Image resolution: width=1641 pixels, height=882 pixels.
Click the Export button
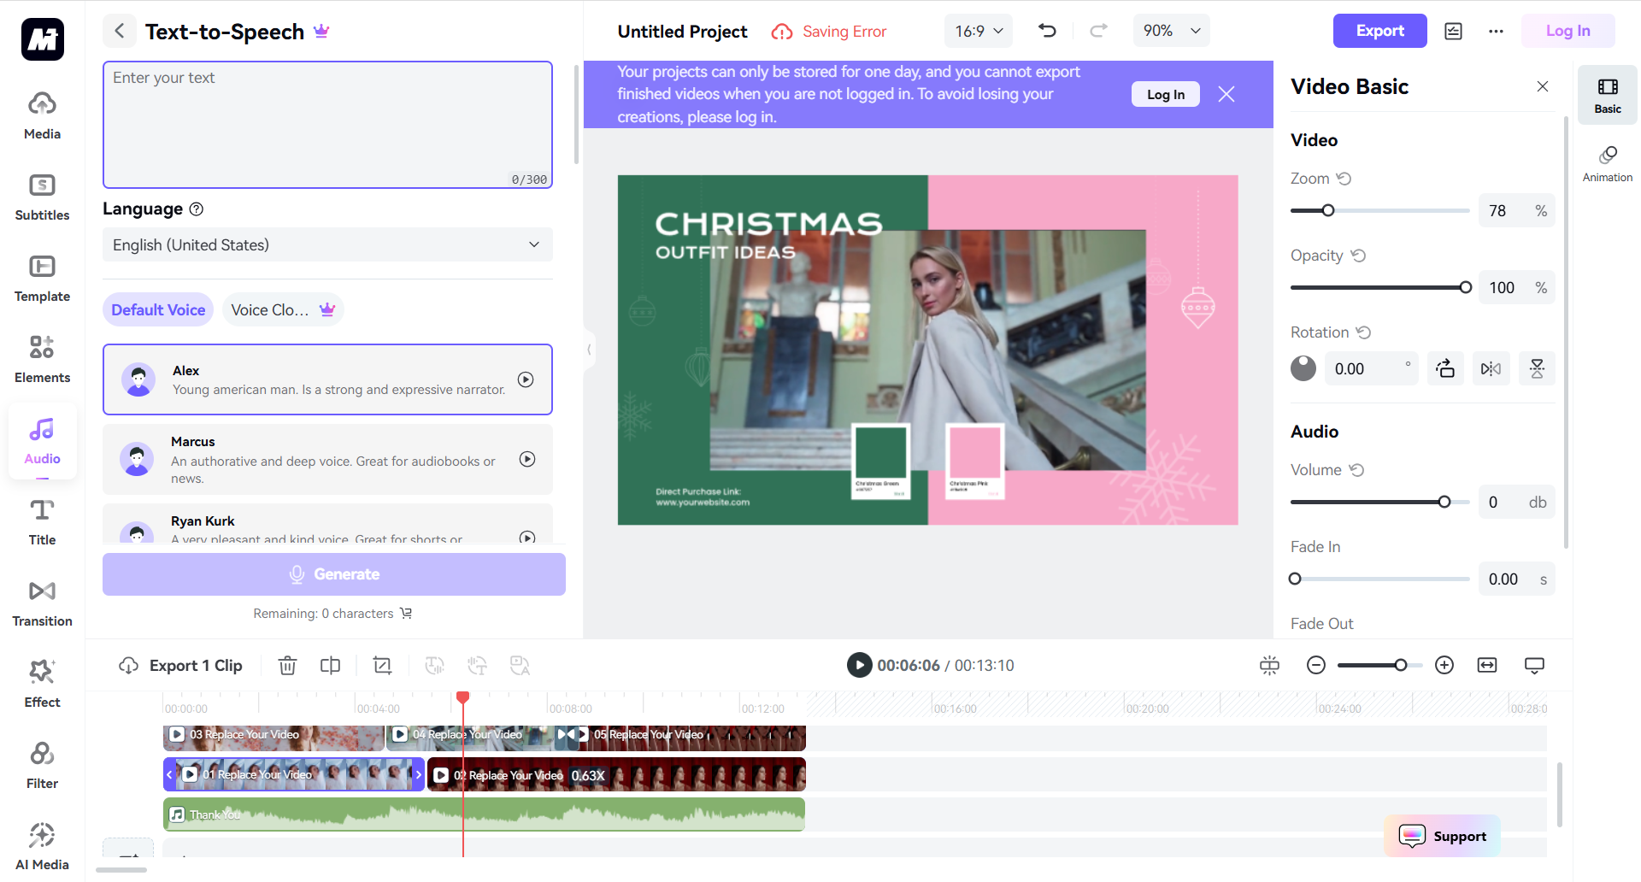[1379, 31]
